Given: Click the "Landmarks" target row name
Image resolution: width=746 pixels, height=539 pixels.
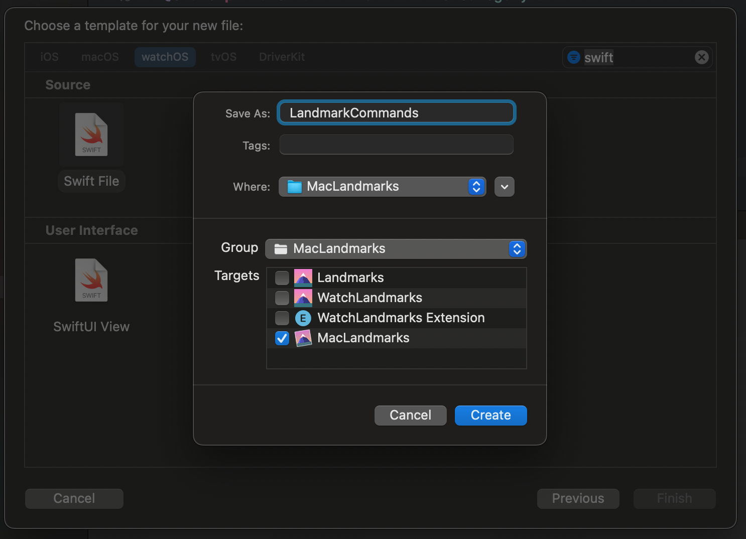Looking at the screenshot, I should tap(350, 278).
